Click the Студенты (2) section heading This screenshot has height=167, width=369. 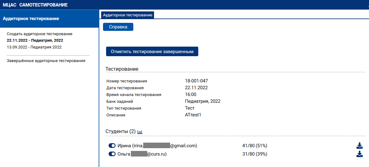click(x=121, y=132)
